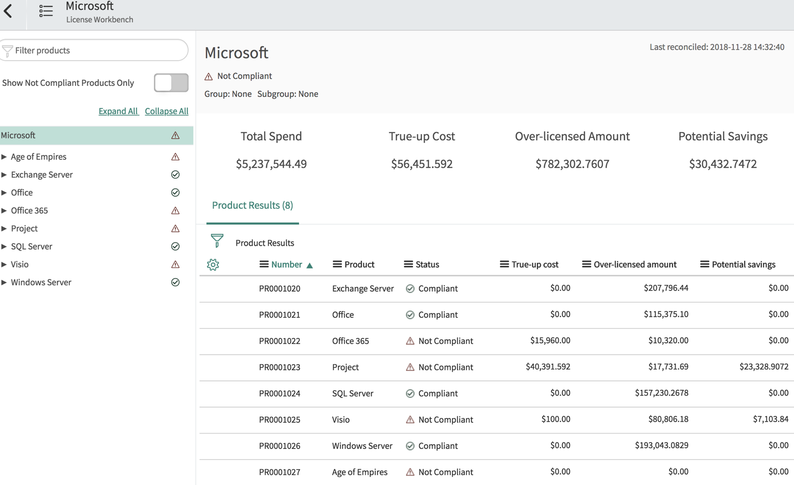Screen dimensions: 794x485
Task: Sort by Potential savings column header
Action: tap(744, 264)
